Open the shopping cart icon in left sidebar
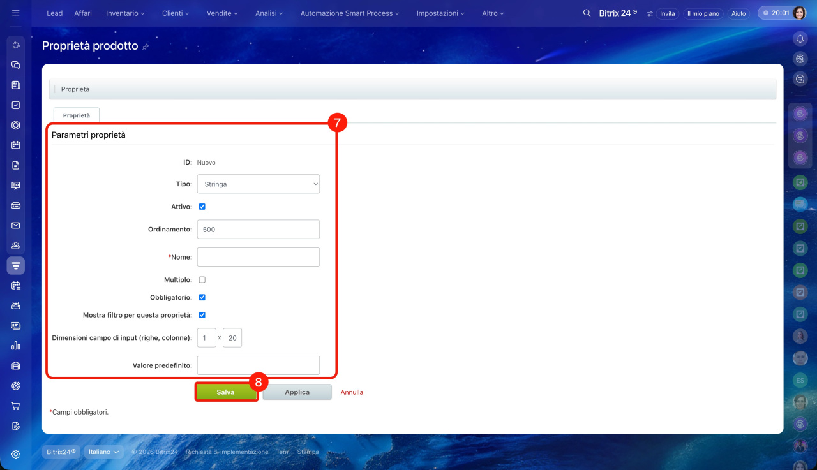This screenshot has width=817, height=470. 16,406
